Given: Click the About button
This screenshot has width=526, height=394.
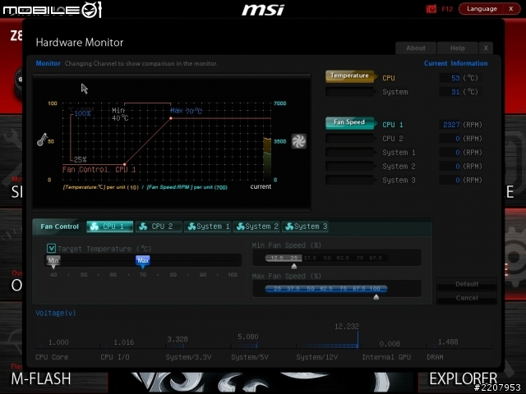Looking at the screenshot, I should coord(416,48).
